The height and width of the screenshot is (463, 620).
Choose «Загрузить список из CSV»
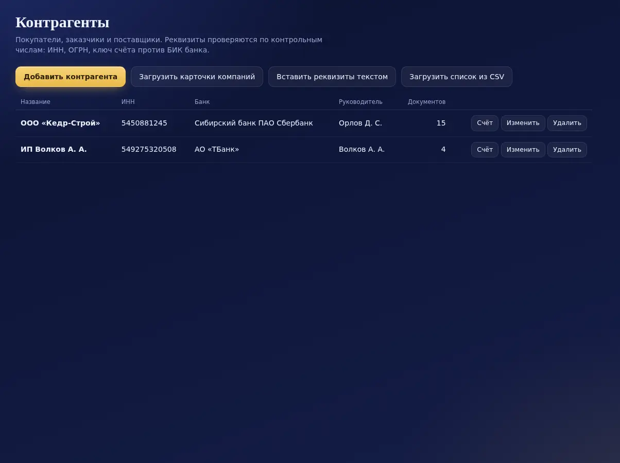click(x=457, y=77)
